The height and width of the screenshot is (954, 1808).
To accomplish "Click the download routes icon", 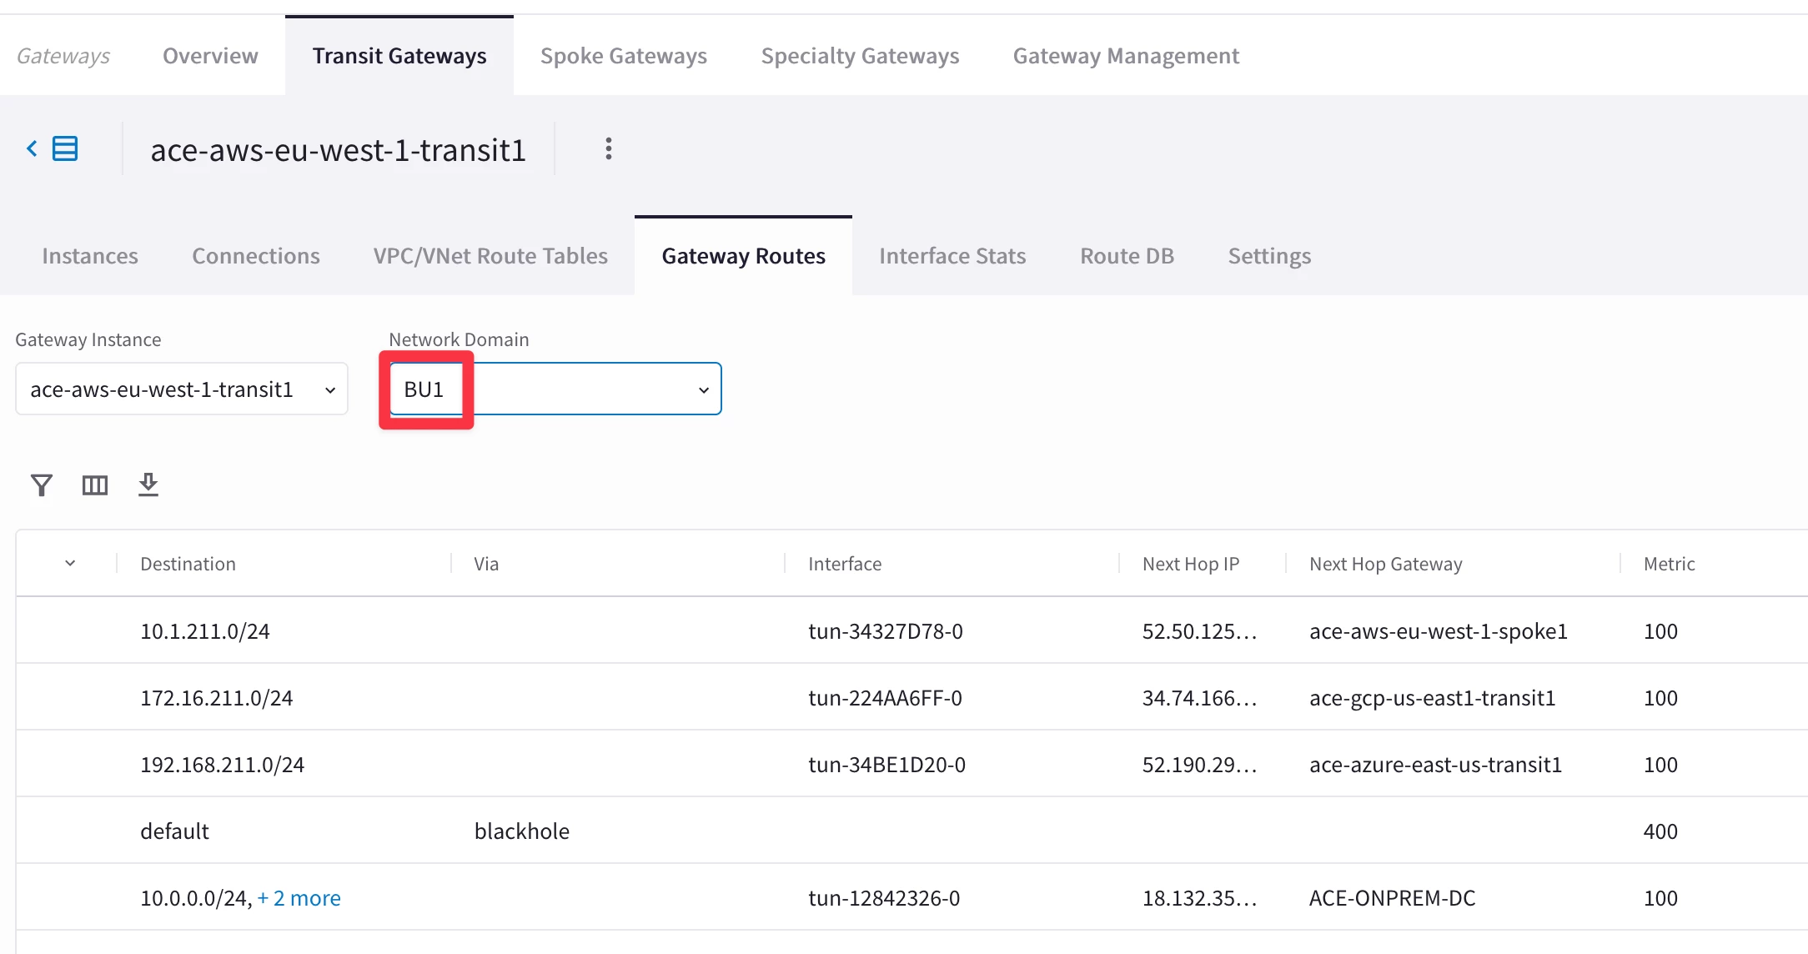I will [x=148, y=485].
